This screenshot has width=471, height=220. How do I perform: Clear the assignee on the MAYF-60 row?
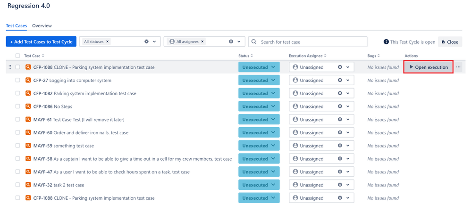point(340,132)
